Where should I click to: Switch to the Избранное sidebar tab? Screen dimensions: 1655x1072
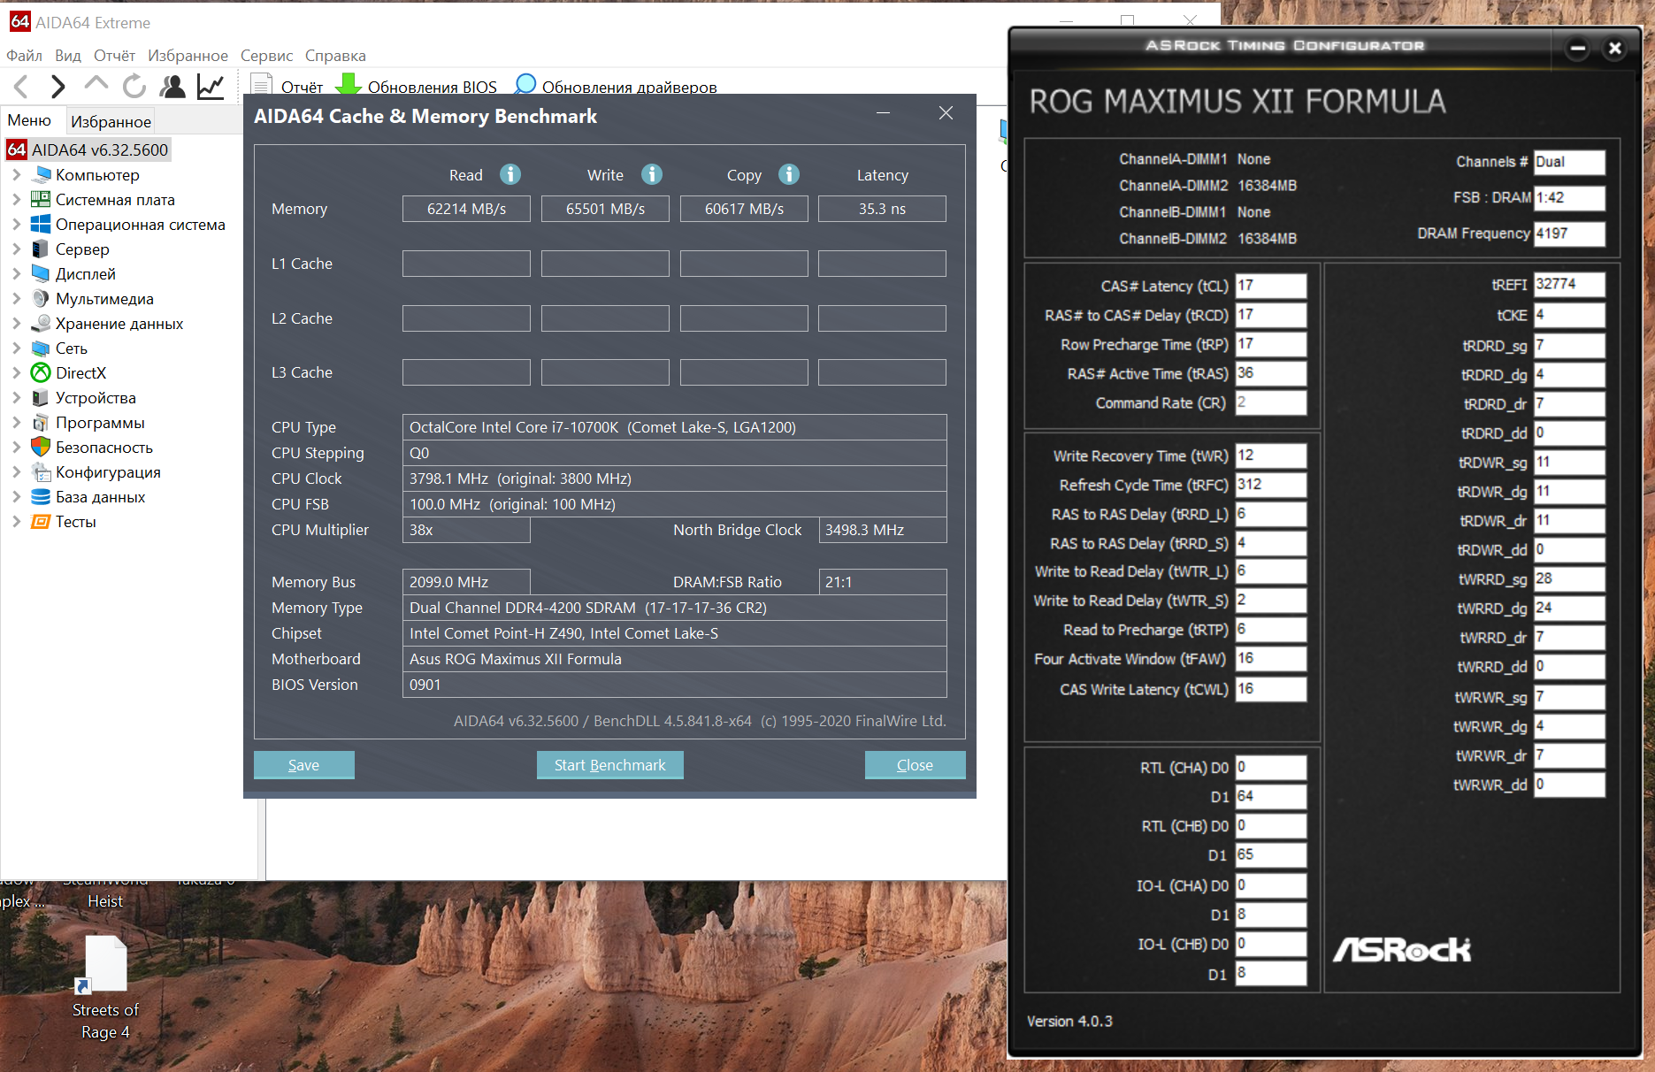(111, 122)
